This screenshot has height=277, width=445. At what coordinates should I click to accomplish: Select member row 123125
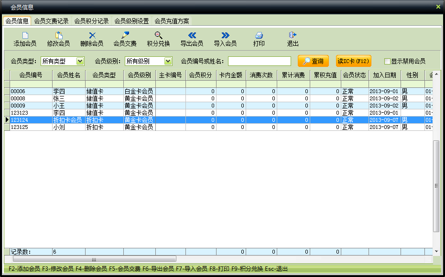pos(218,127)
